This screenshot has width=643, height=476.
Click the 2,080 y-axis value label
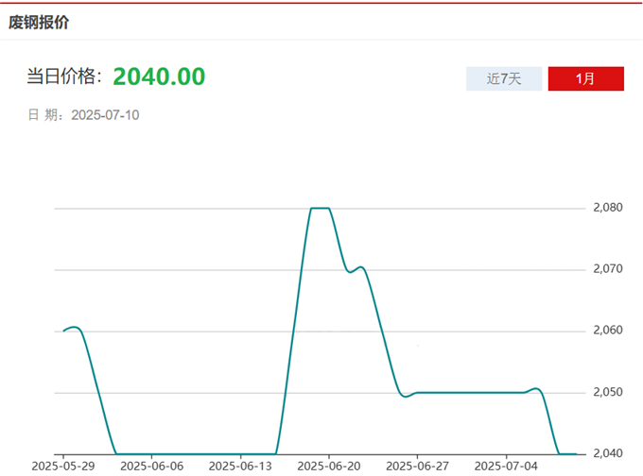(609, 208)
